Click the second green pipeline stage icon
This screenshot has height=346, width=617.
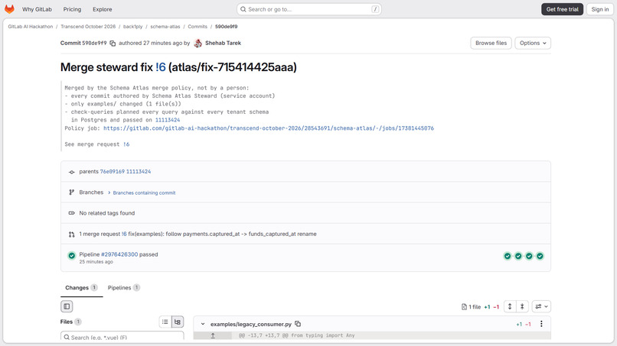[x=518, y=256]
